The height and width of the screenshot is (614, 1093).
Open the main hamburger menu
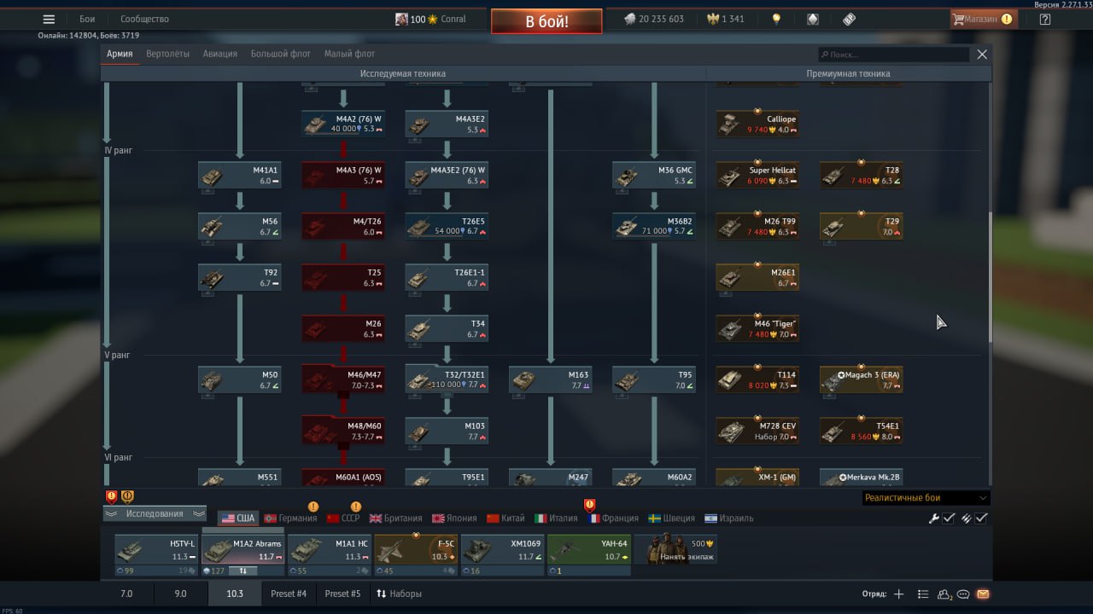[49, 19]
